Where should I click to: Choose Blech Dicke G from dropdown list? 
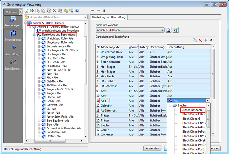pyautogui.click(x=191, y=119)
